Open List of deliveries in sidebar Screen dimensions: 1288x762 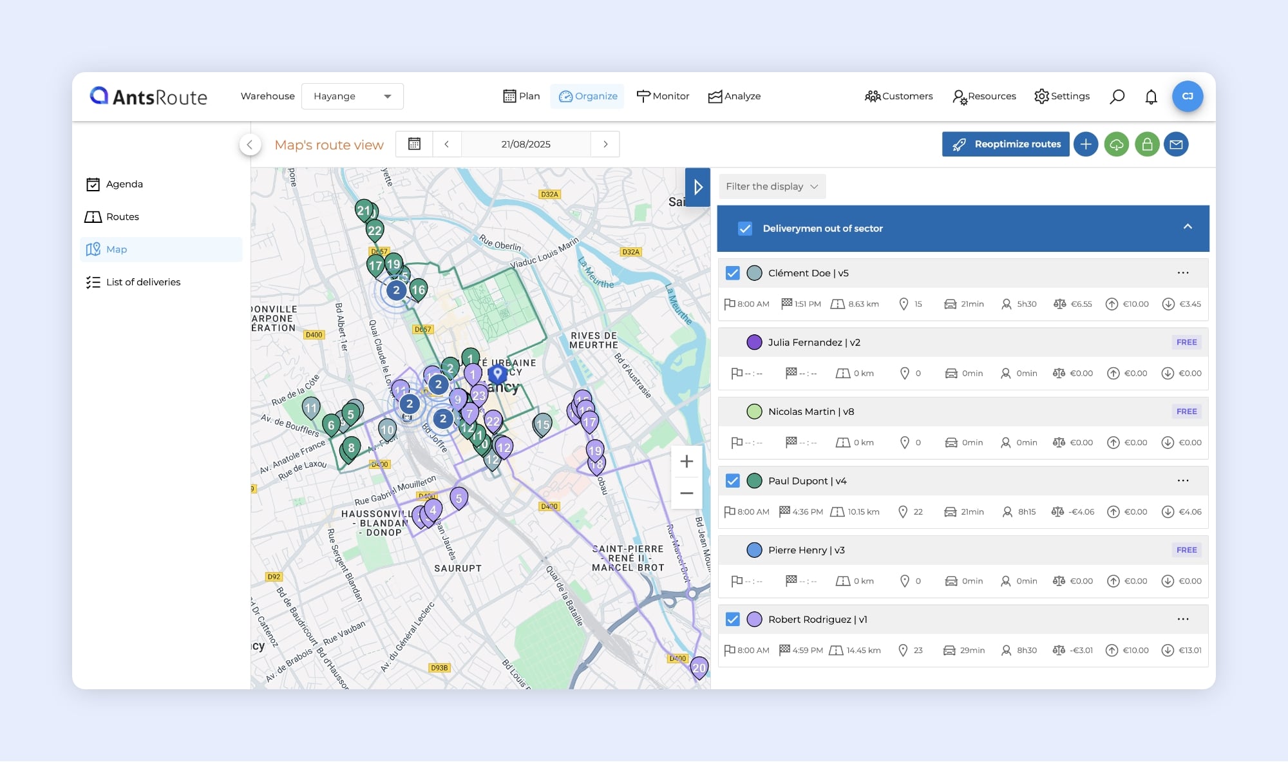coord(143,282)
